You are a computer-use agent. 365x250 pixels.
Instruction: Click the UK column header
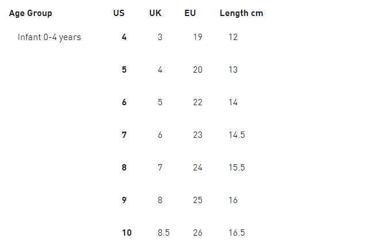[x=156, y=13]
